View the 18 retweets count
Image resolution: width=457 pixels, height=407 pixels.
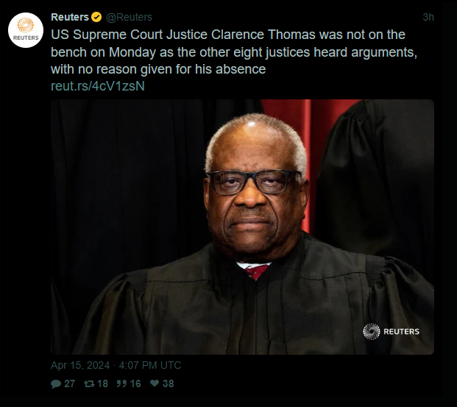[102, 383]
